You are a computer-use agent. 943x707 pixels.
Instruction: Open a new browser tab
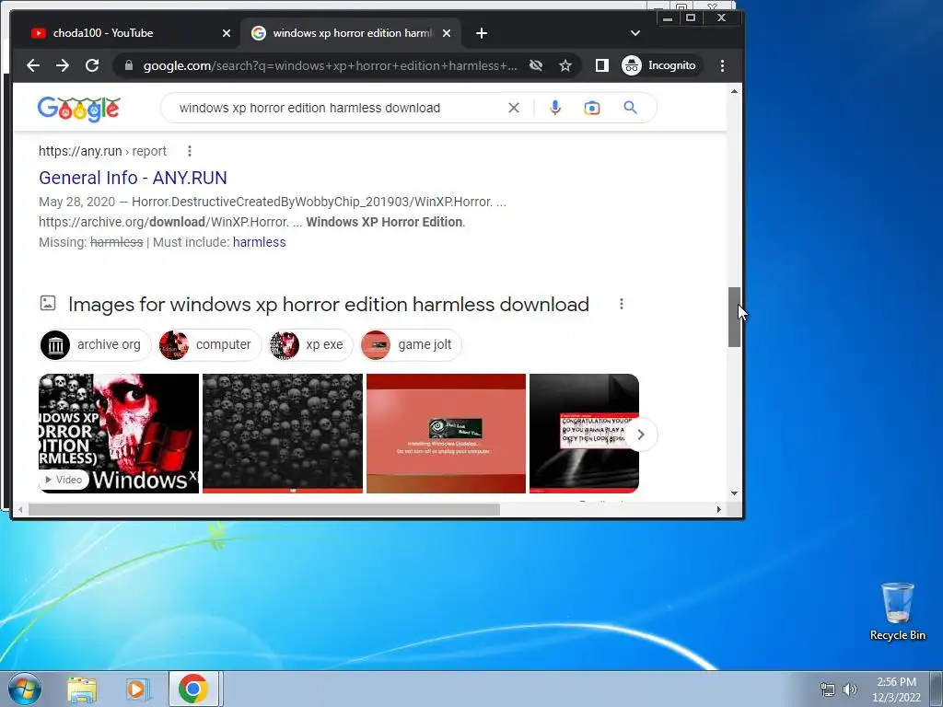[481, 33]
